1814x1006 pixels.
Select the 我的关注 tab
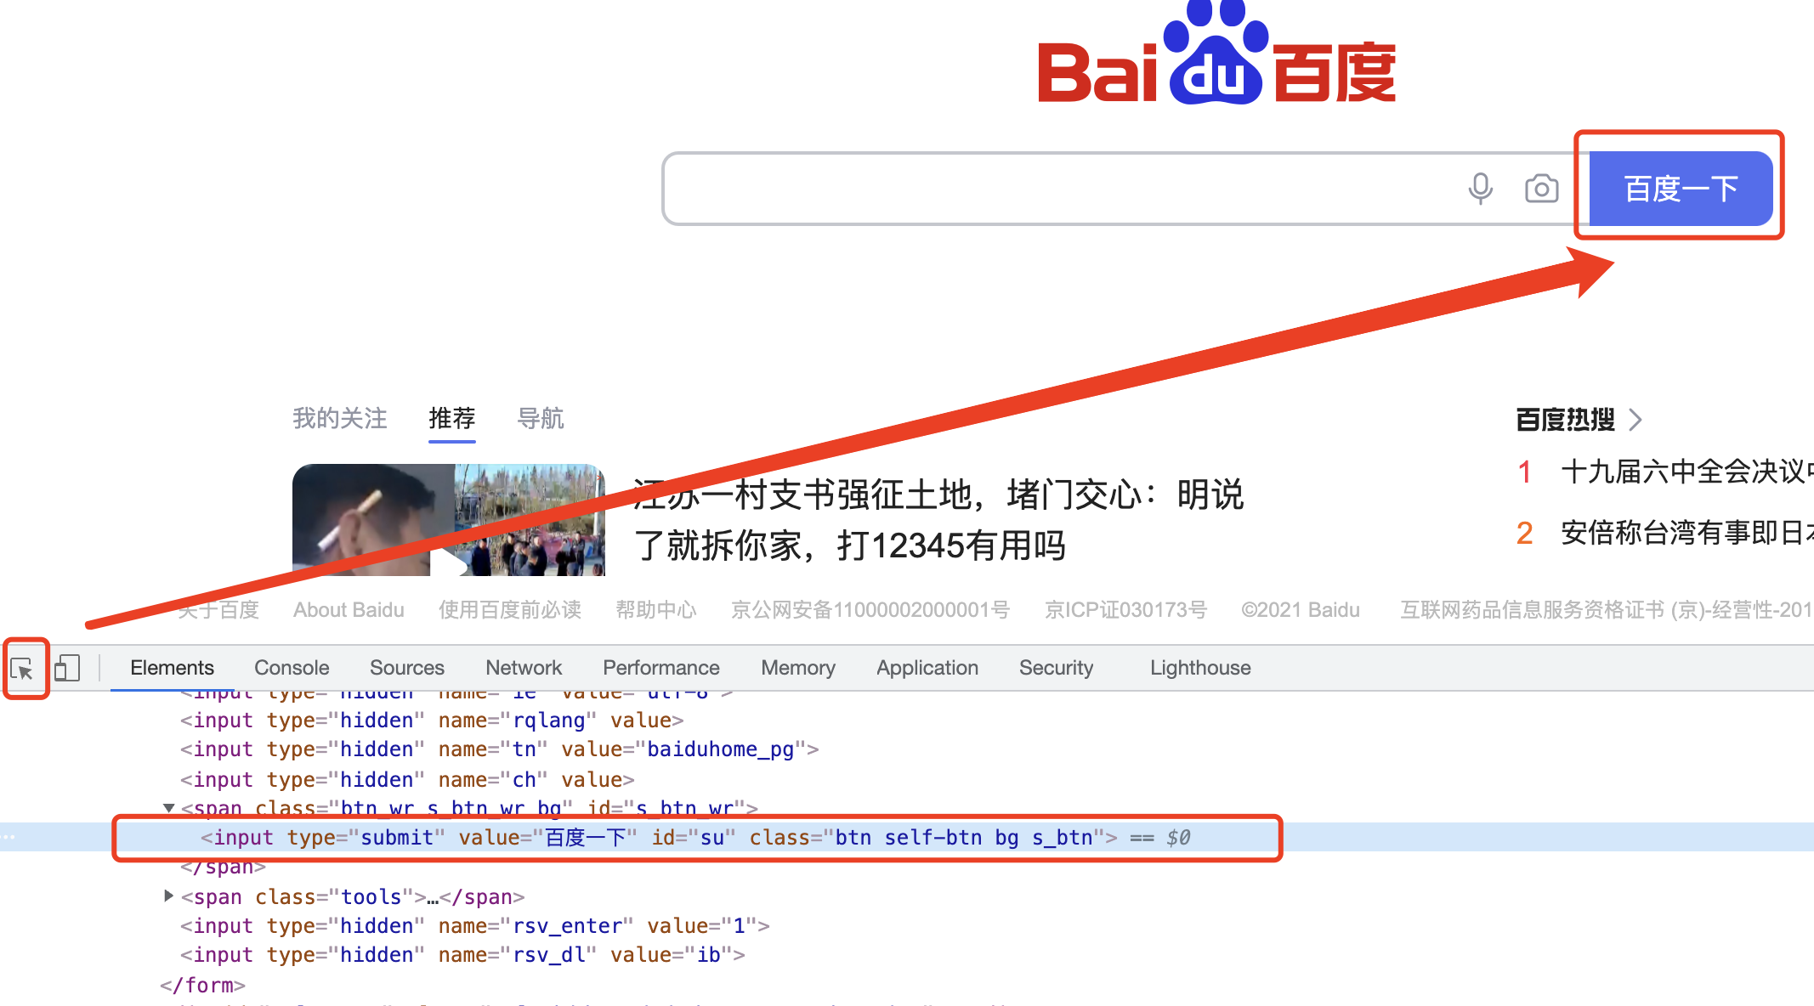pos(340,419)
